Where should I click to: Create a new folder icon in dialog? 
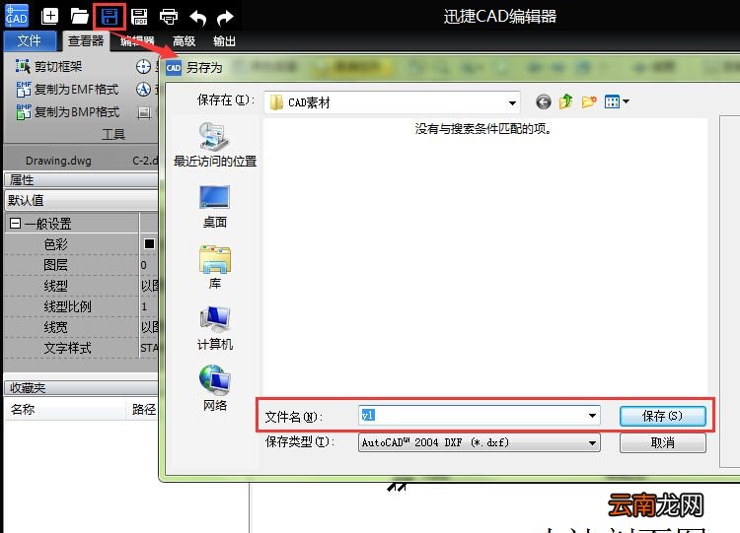pyautogui.click(x=589, y=101)
